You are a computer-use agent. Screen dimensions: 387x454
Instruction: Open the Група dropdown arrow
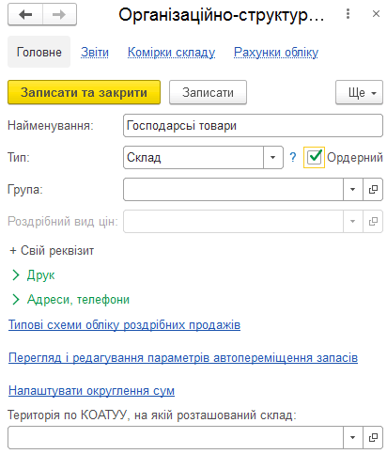[x=353, y=189]
